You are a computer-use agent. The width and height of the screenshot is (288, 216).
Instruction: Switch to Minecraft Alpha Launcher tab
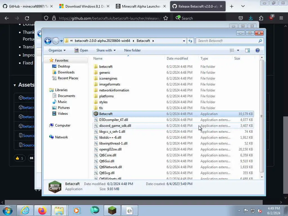click(x=141, y=6)
